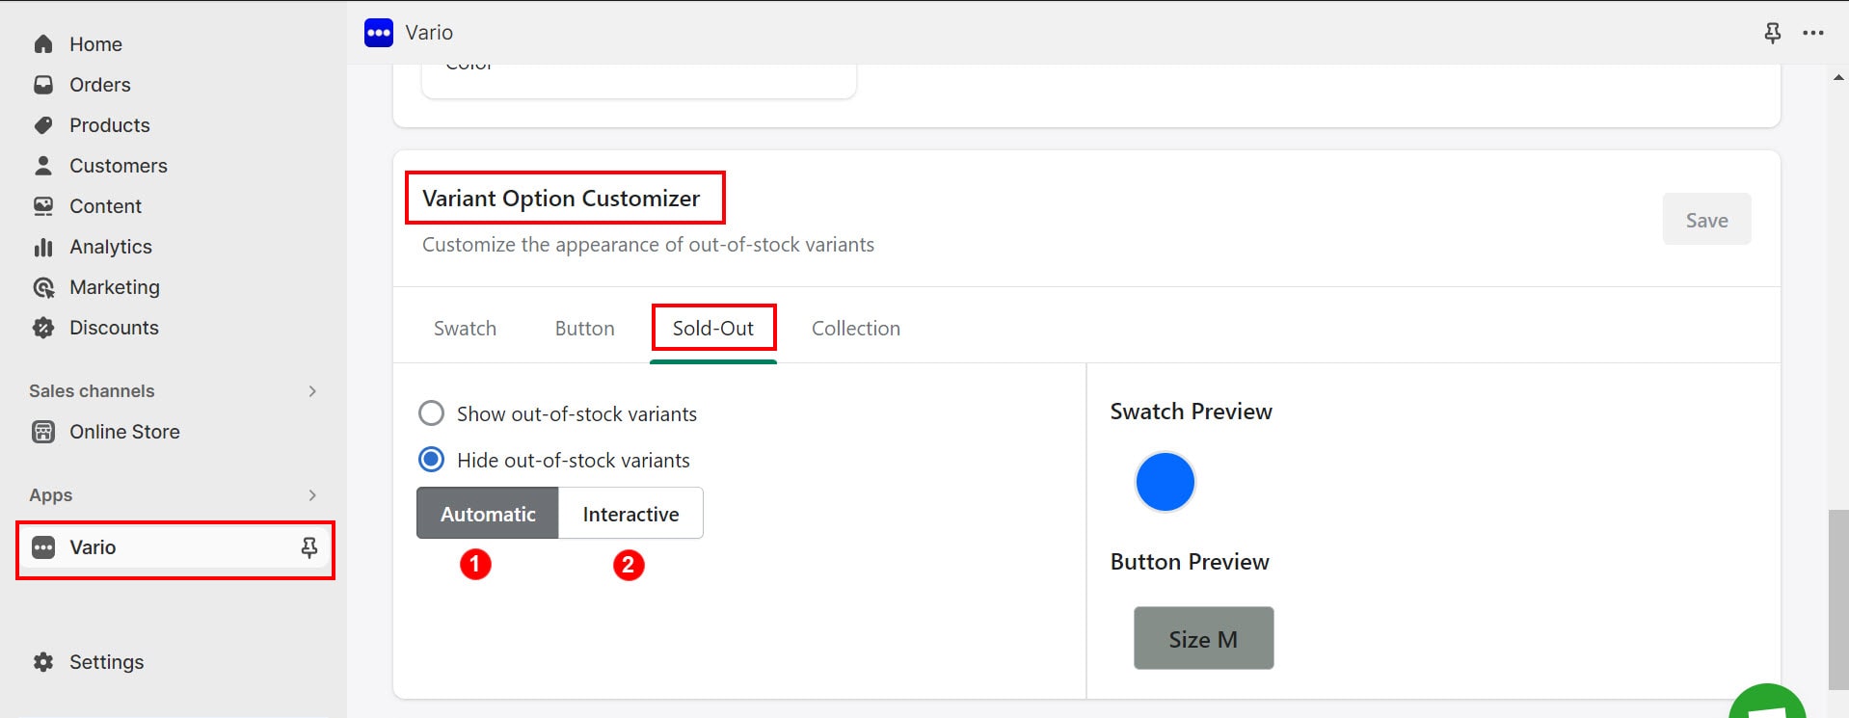Open Customers page
The image size is (1849, 718).
(x=119, y=166)
